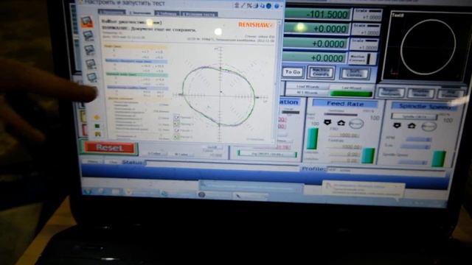Viewport: 472px width, 265px height.
Task: Toggle the Soft Limits button
Action: coord(355,74)
